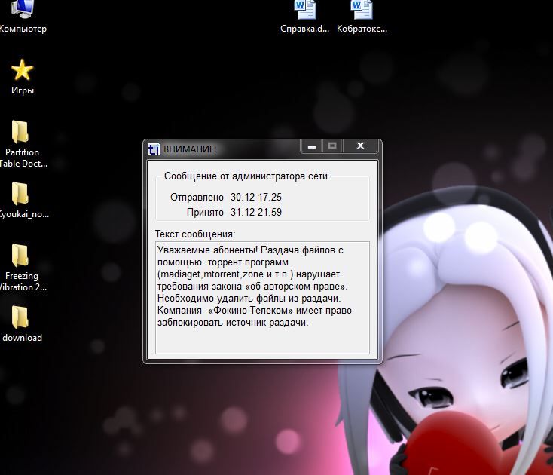Click the ti icon in ВНИМАНИЕ! title bar

click(154, 149)
